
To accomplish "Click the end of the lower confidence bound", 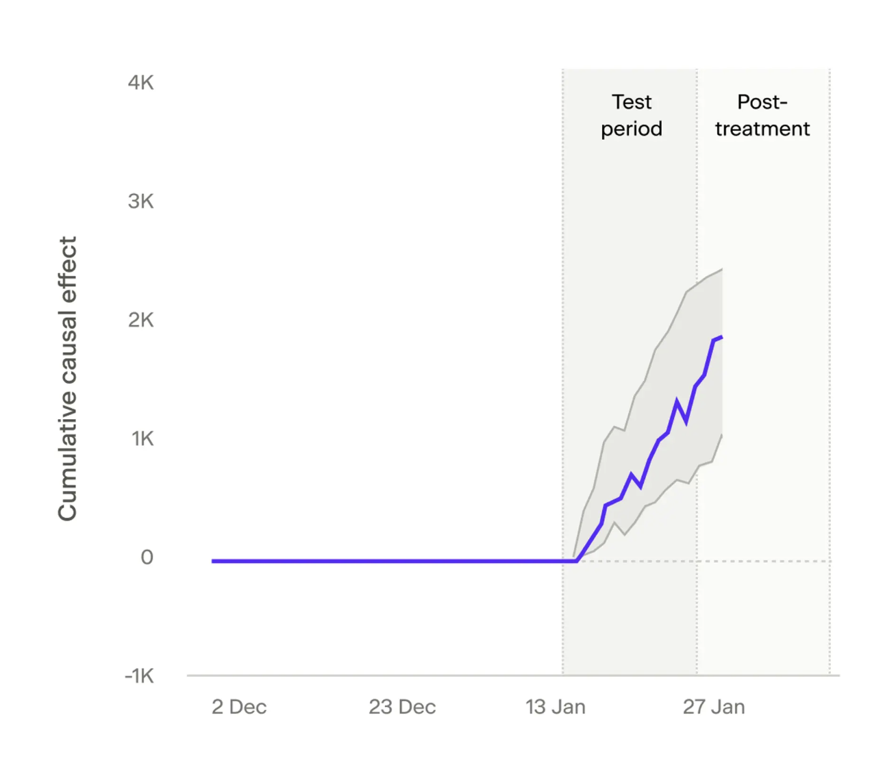I will 721,436.
